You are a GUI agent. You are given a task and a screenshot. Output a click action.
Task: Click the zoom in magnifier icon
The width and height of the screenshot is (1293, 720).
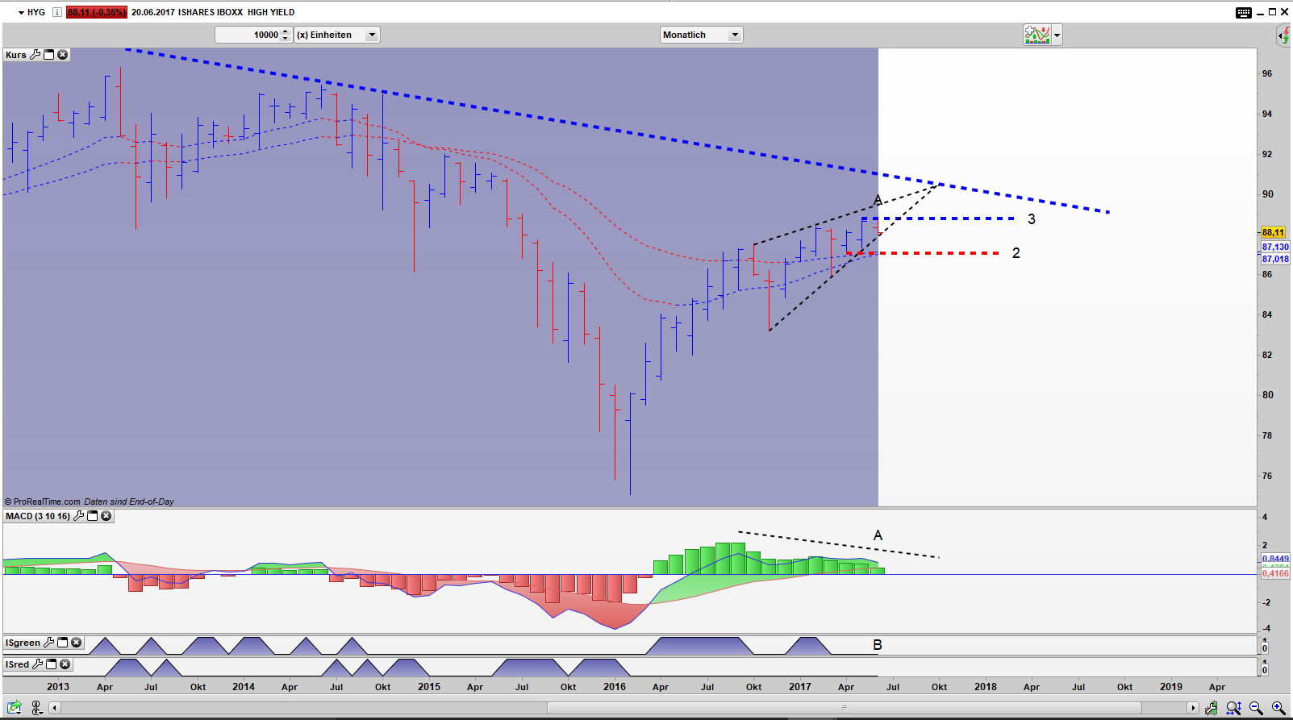pyautogui.click(x=1278, y=708)
